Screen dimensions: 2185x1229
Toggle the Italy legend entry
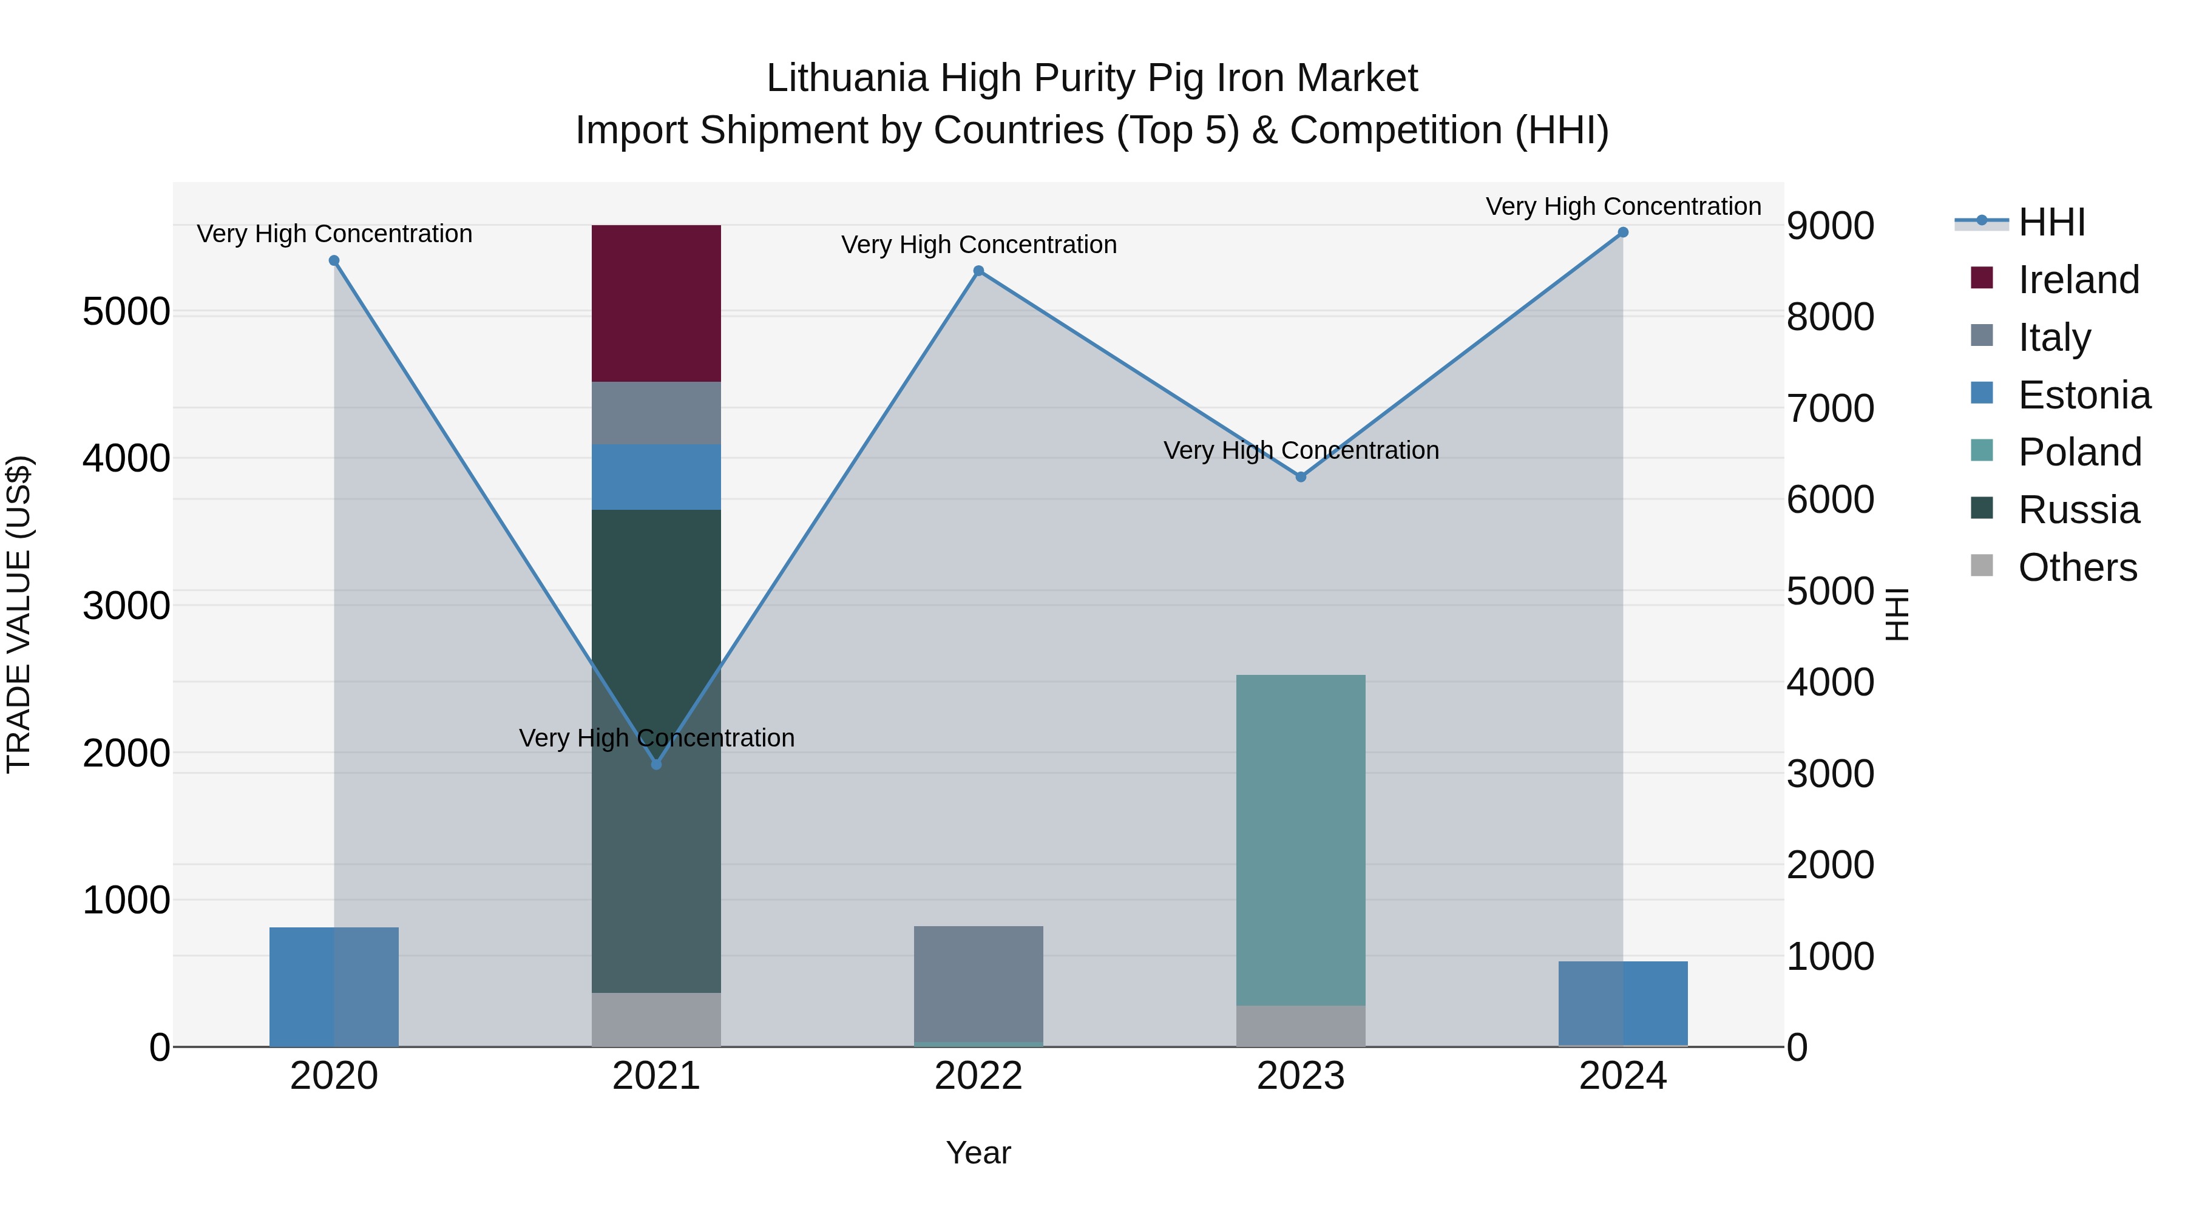pyautogui.click(x=2031, y=337)
